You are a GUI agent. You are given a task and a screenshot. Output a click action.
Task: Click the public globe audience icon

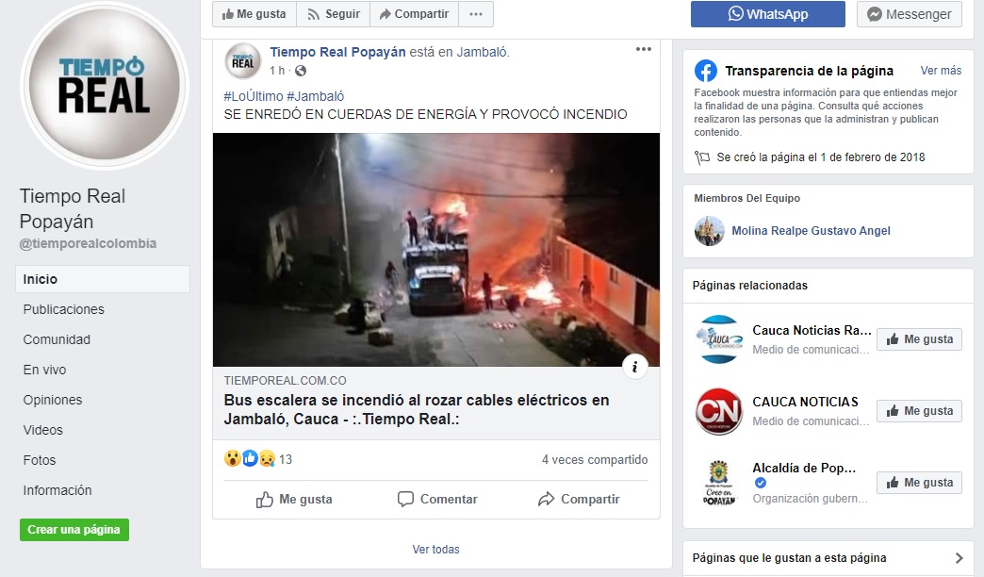(x=301, y=71)
